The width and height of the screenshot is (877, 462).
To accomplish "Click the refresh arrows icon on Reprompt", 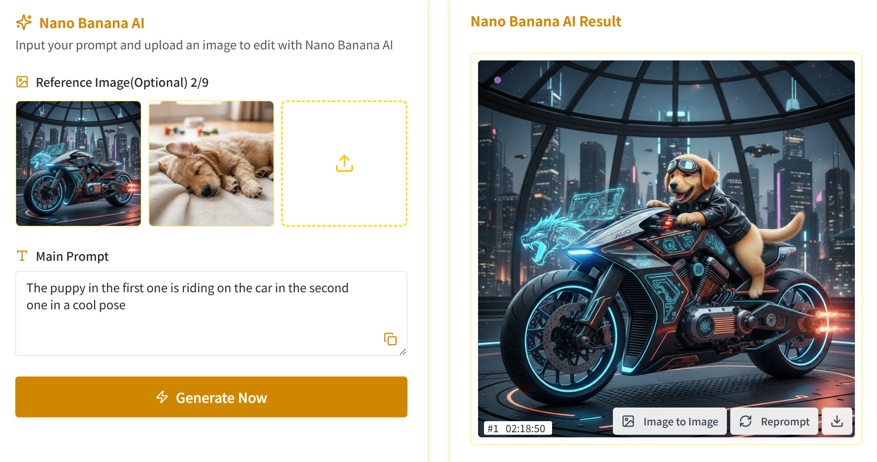I will tap(745, 421).
